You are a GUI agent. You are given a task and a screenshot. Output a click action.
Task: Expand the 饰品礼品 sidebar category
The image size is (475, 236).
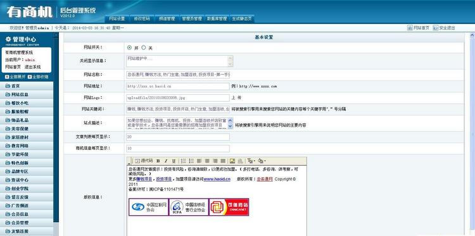click(27, 120)
